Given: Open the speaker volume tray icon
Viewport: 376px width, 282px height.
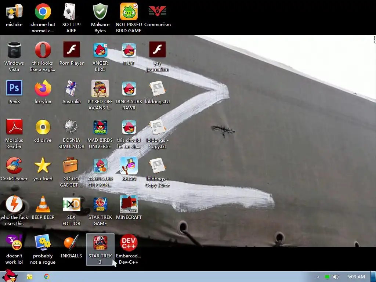Looking at the screenshot, I should coord(336,277).
